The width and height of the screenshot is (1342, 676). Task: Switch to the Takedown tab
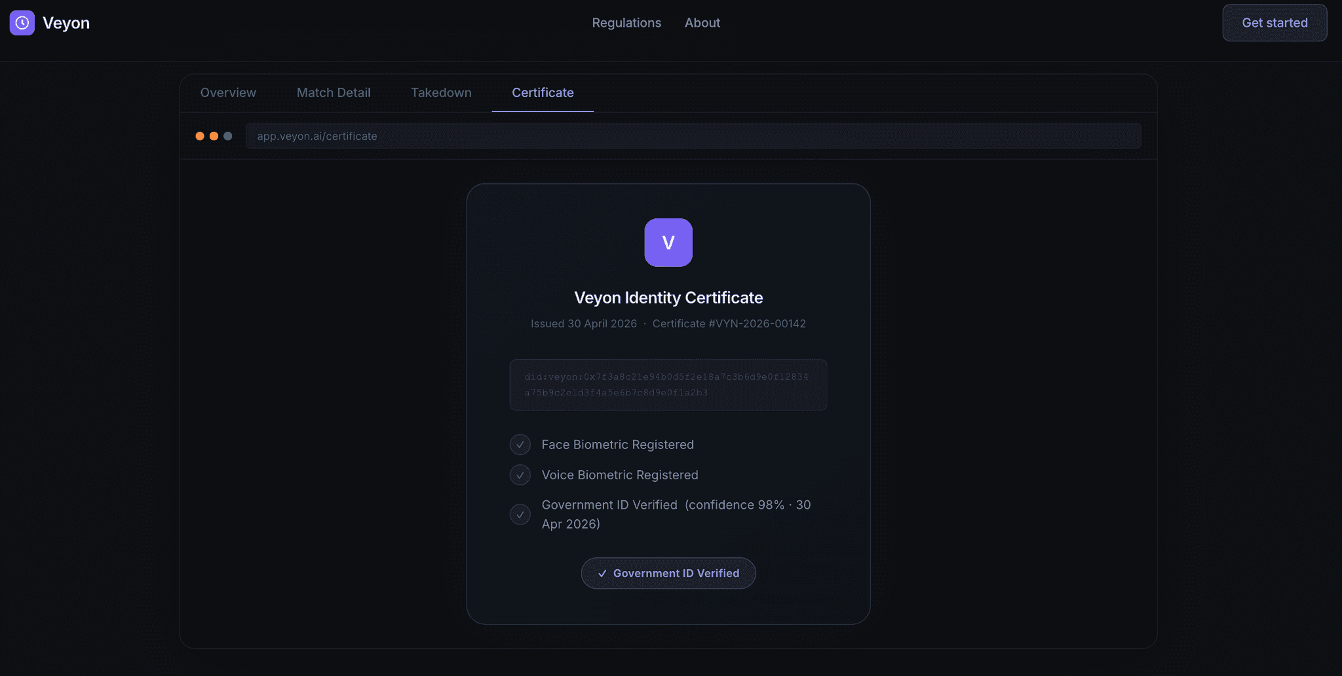[x=441, y=92]
